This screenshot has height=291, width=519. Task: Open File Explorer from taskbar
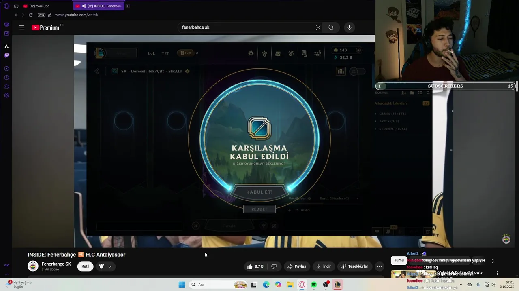pyautogui.click(x=290, y=285)
